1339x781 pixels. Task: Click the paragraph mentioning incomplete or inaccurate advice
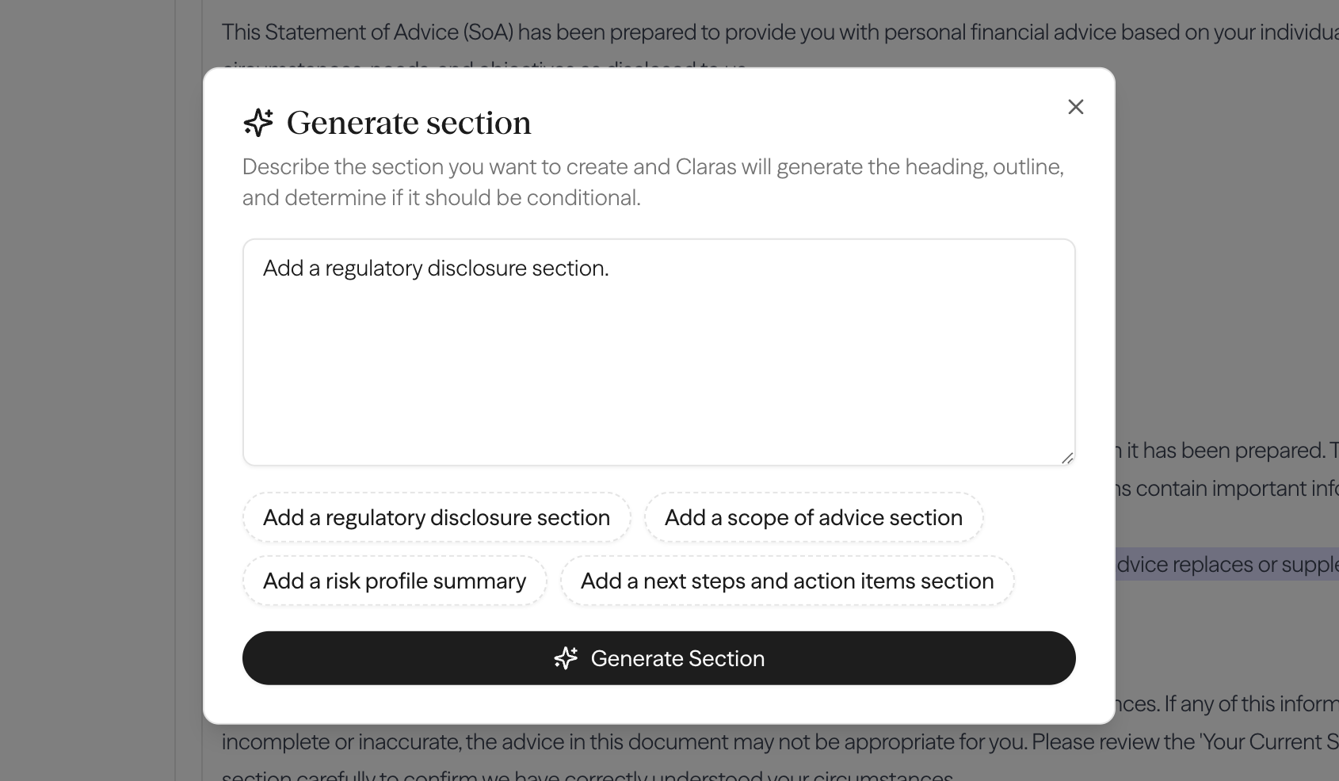tap(555, 742)
